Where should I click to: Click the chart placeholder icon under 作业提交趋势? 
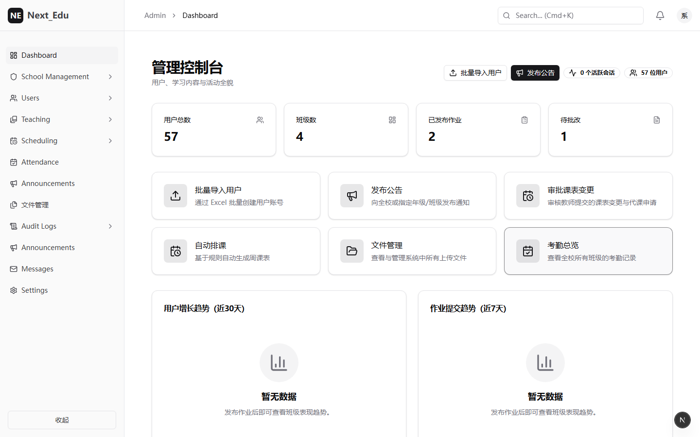point(545,363)
